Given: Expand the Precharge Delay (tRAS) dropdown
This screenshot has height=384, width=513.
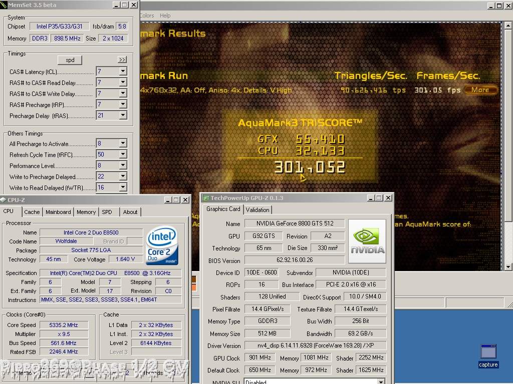Looking at the screenshot, I should [x=123, y=115].
